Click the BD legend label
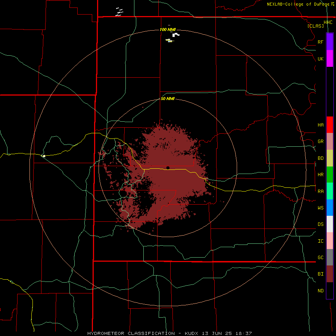 320,158
